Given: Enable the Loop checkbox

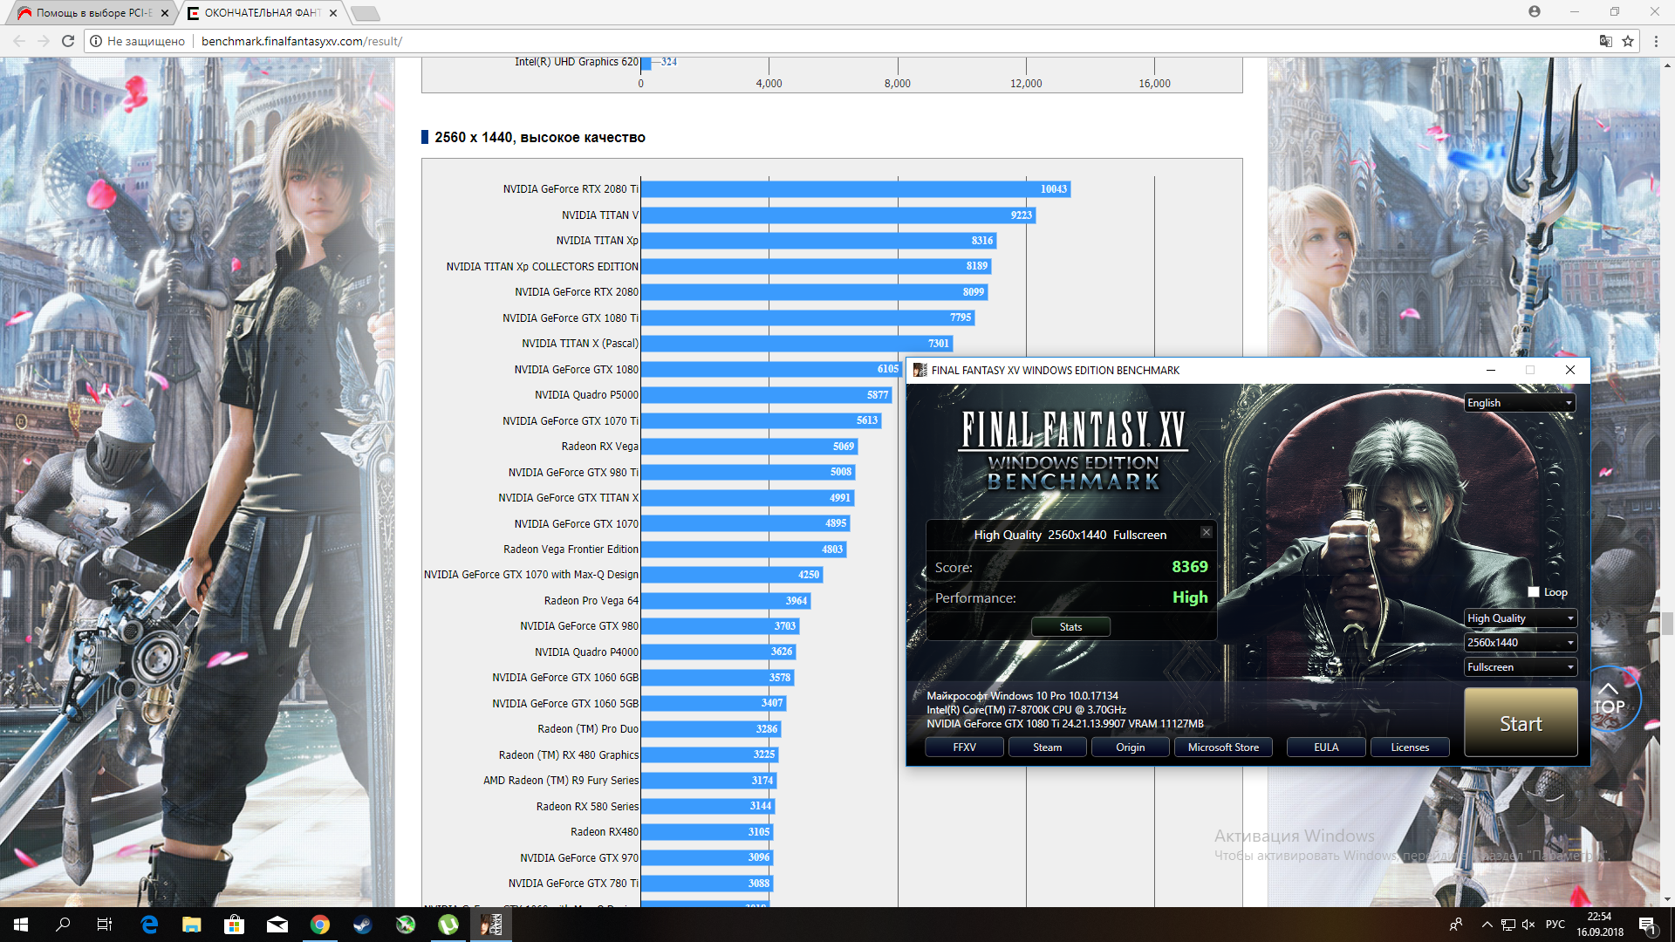Looking at the screenshot, I should tap(1534, 592).
